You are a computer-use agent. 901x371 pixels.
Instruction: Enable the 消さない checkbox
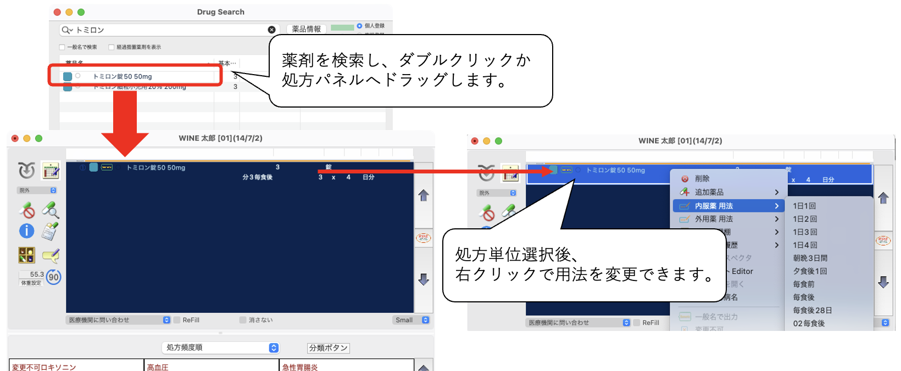coord(243,320)
